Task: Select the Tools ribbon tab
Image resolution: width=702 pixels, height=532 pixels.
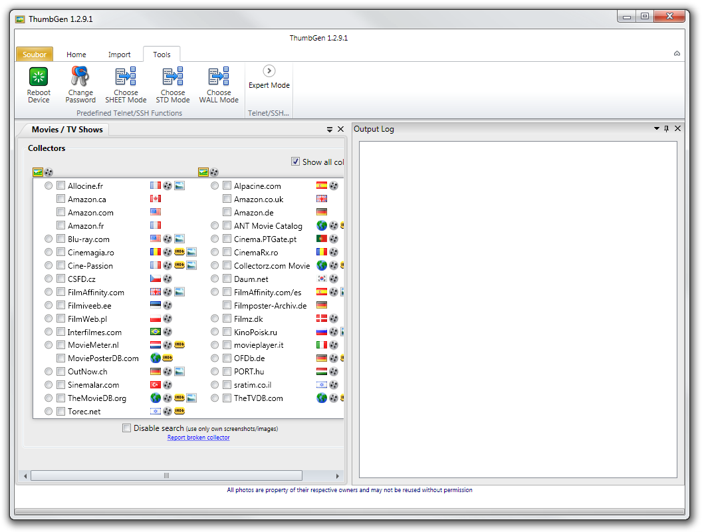Action: [x=162, y=54]
